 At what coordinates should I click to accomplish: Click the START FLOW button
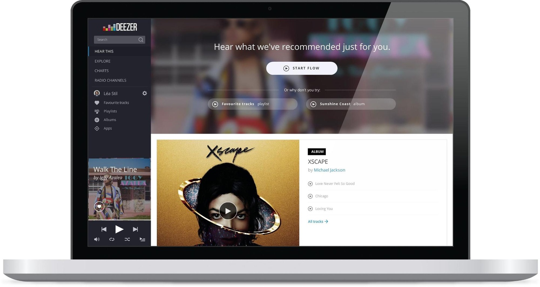coord(302,68)
